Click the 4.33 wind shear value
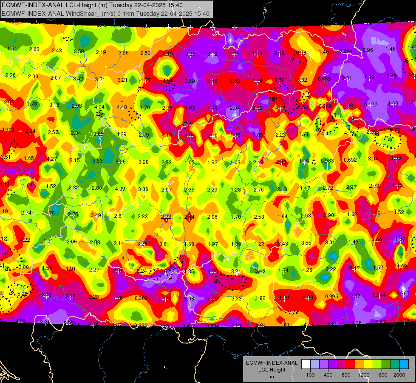 tap(308, 297)
